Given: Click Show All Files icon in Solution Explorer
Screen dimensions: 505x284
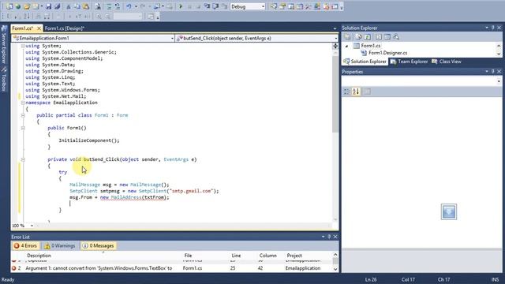Looking at the screenshot, I should coord(358,37).
